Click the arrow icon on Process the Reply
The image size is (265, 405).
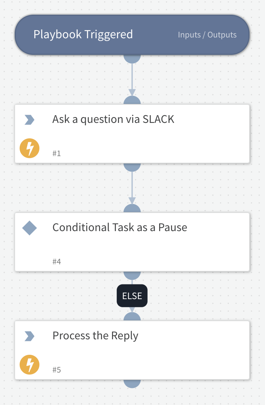[29, 336]
